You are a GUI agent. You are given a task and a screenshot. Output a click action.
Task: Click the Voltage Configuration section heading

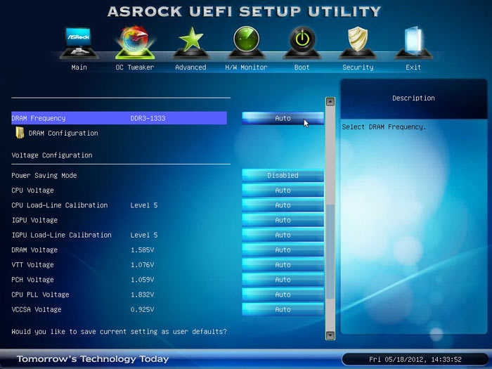point(52,155)
